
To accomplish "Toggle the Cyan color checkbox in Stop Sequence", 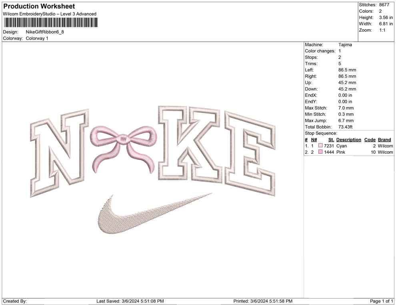I will tap(320, 146).
